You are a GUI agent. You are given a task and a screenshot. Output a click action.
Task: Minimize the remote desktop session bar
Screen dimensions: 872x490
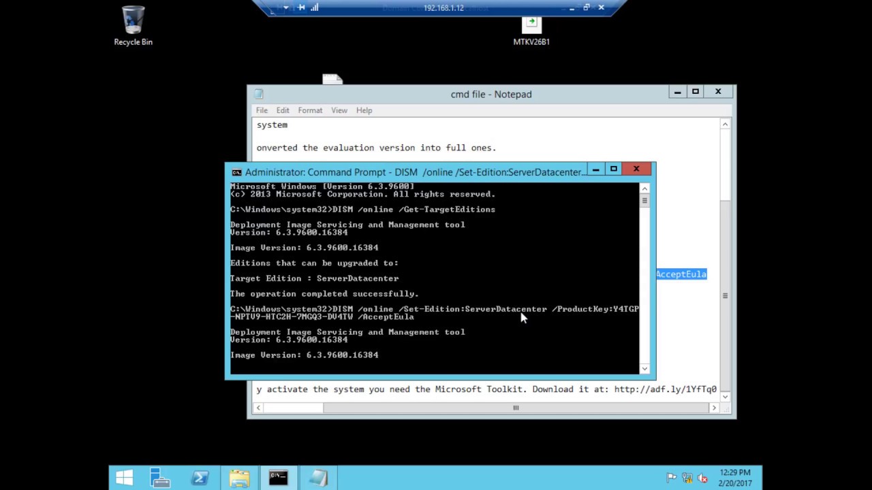coord(572,7)
